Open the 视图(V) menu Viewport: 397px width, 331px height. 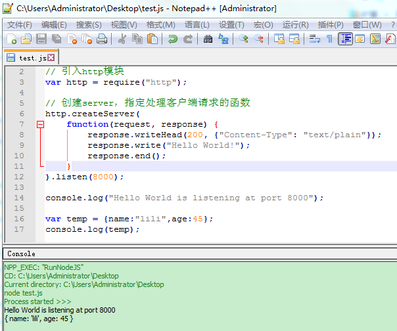tap(124, 25)
